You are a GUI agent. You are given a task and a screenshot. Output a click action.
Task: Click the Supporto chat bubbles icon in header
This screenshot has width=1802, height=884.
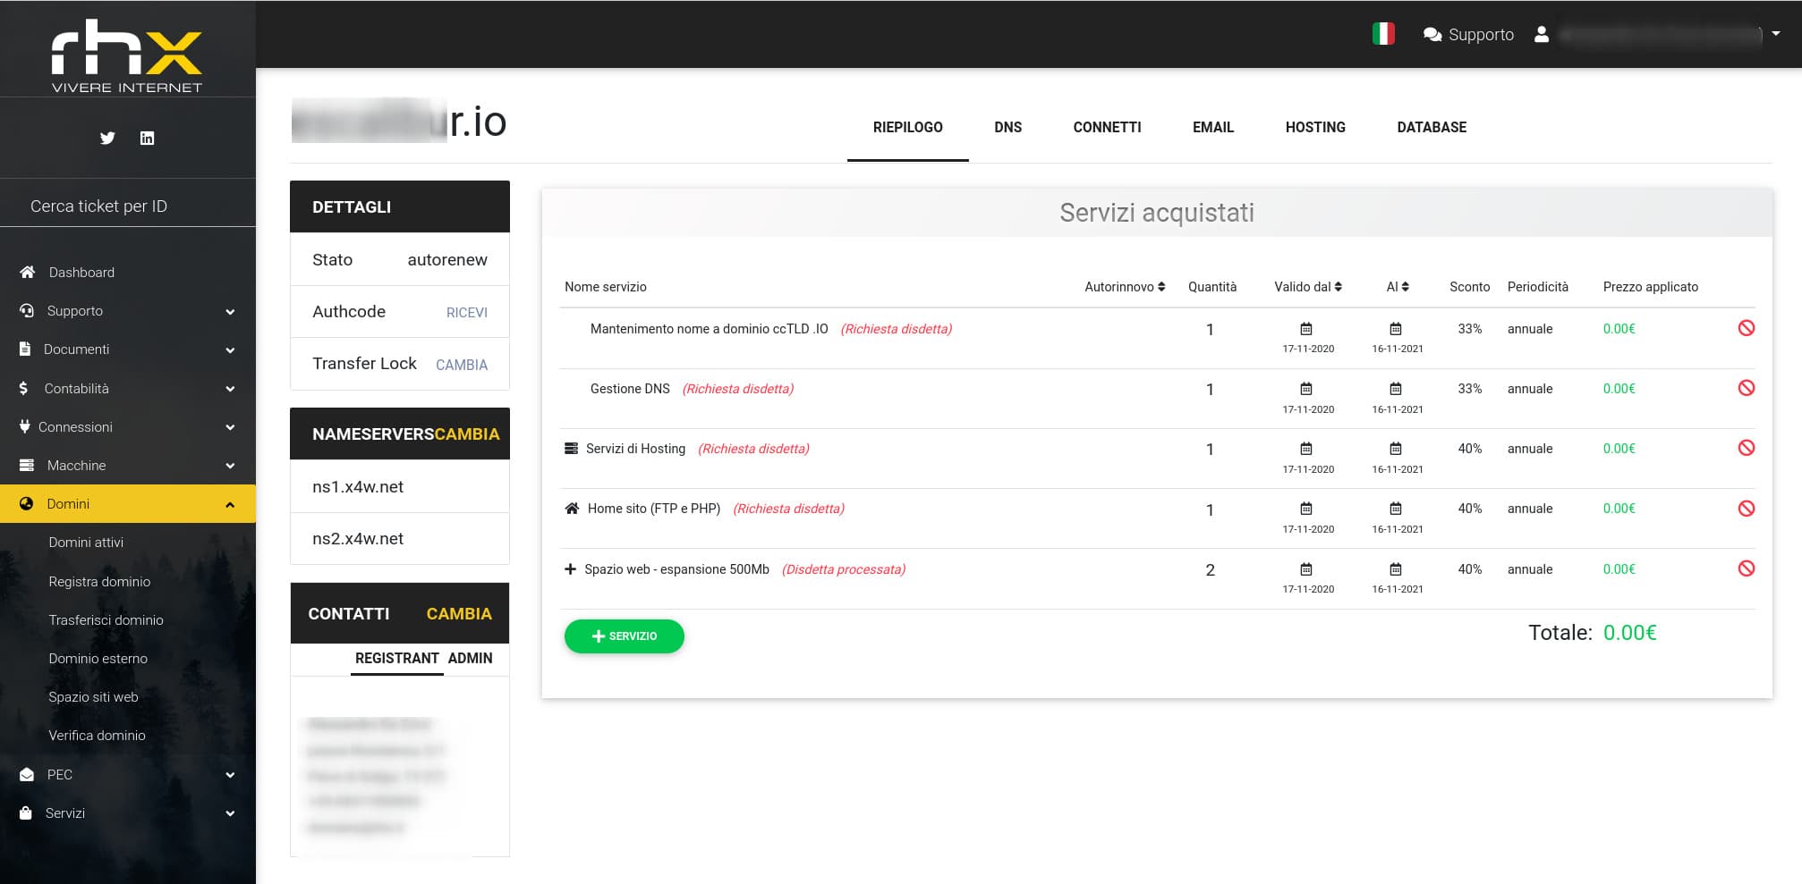click(x=1432, y=34)
